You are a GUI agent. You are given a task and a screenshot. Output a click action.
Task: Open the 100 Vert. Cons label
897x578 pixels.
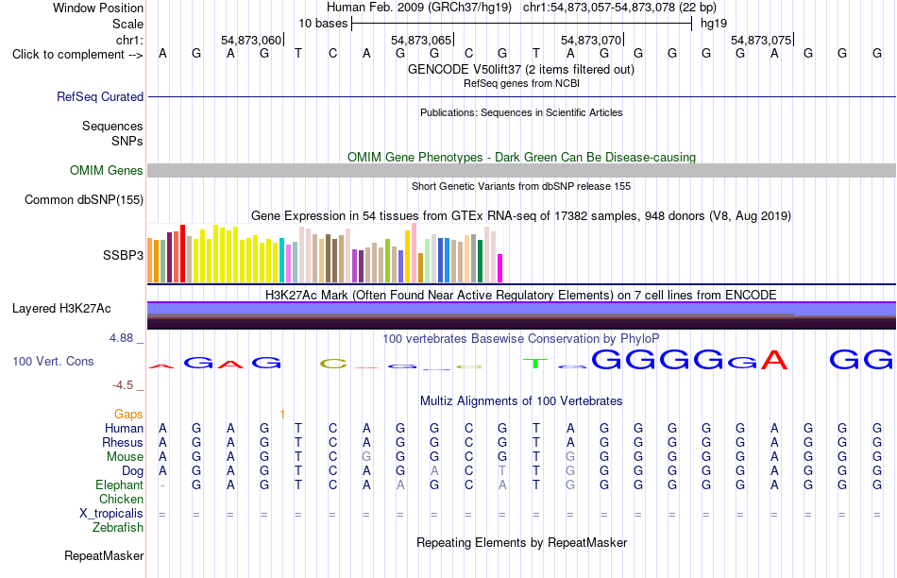[53, 361]
